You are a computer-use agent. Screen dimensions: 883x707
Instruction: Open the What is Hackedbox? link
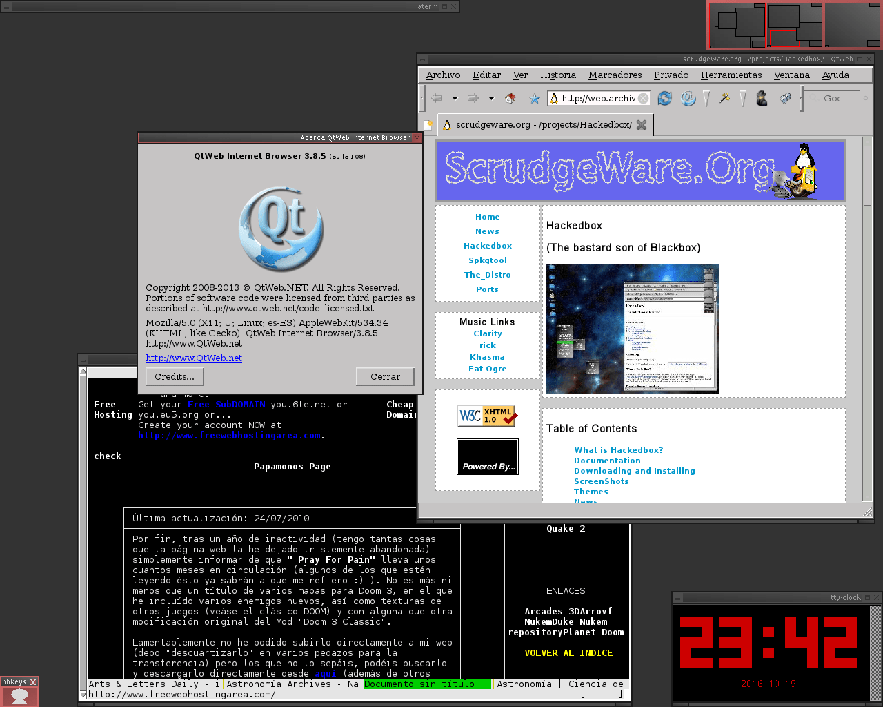pyautogui.click(x=619, y=450)
